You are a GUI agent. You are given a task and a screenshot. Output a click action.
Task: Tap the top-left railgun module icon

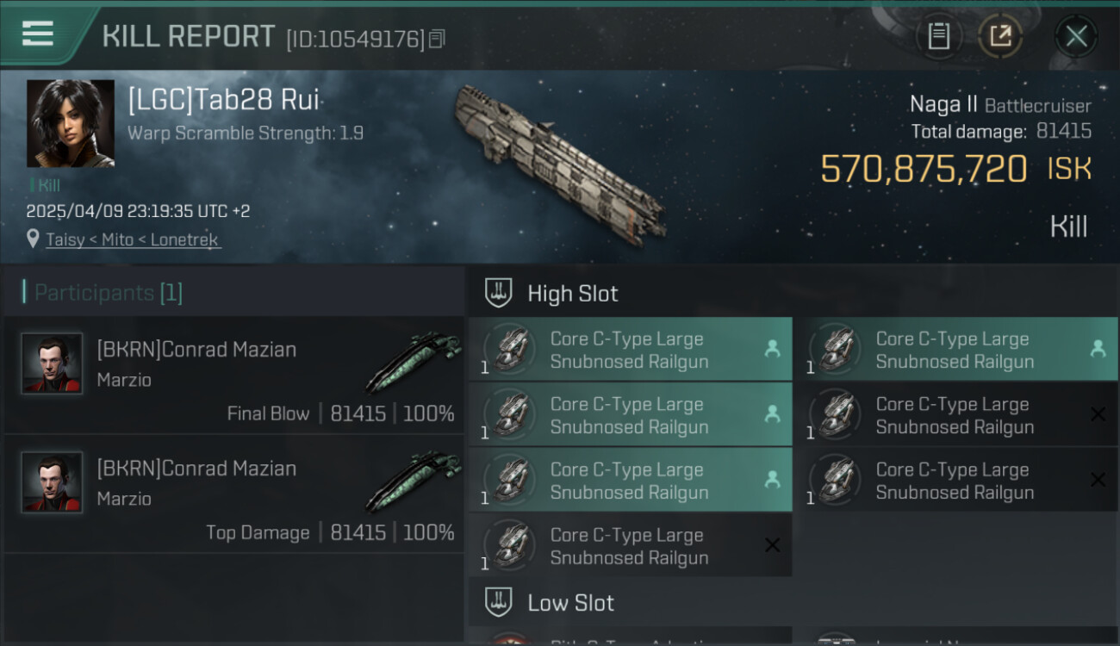pos(508,349)
